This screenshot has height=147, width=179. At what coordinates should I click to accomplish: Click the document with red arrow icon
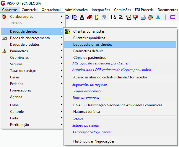point(136,17)
